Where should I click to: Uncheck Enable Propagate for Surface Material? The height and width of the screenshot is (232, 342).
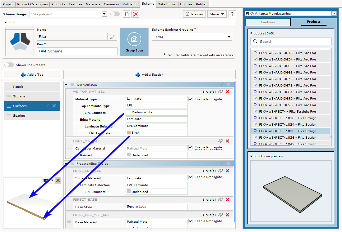pyautogui.click(x=190, y=177)
